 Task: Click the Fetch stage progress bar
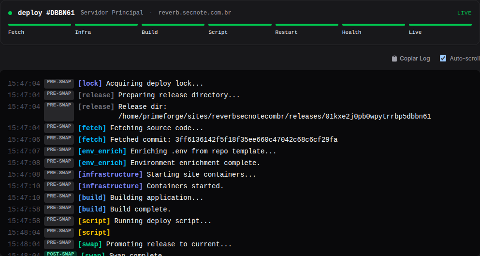click(x=40, y=25)
